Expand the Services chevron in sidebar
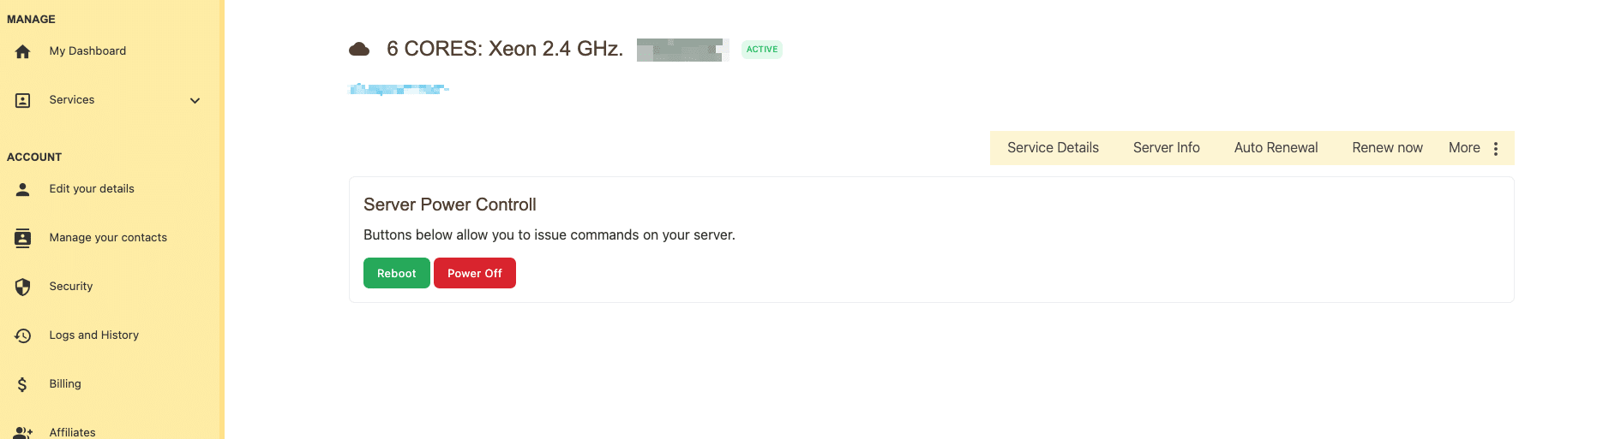1597x439 pixels. click(x=195, y=100)
